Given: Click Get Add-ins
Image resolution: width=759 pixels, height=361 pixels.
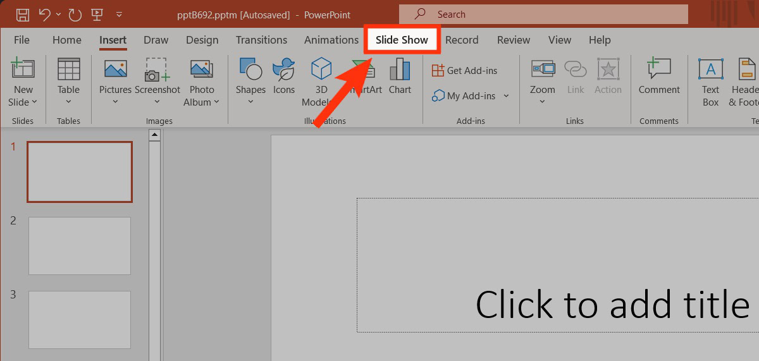Looking at the screenshot, I should pyautogui.click(x=464, y=71).
